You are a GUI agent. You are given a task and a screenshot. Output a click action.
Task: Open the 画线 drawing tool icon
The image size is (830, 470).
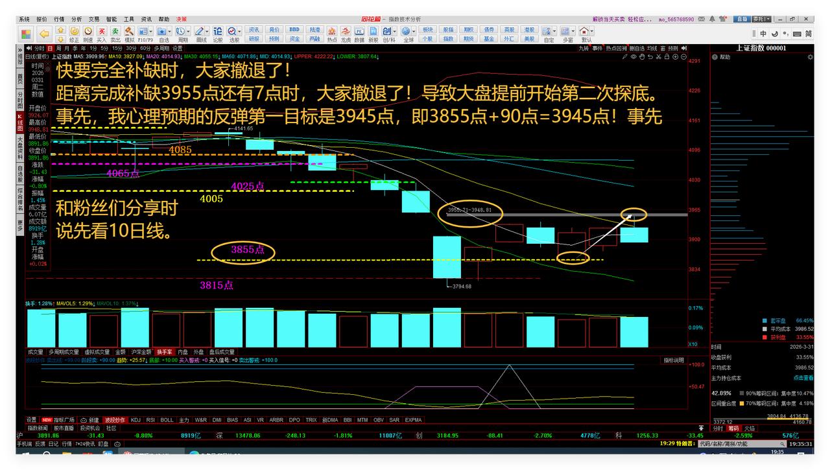(x=200, y=30)
